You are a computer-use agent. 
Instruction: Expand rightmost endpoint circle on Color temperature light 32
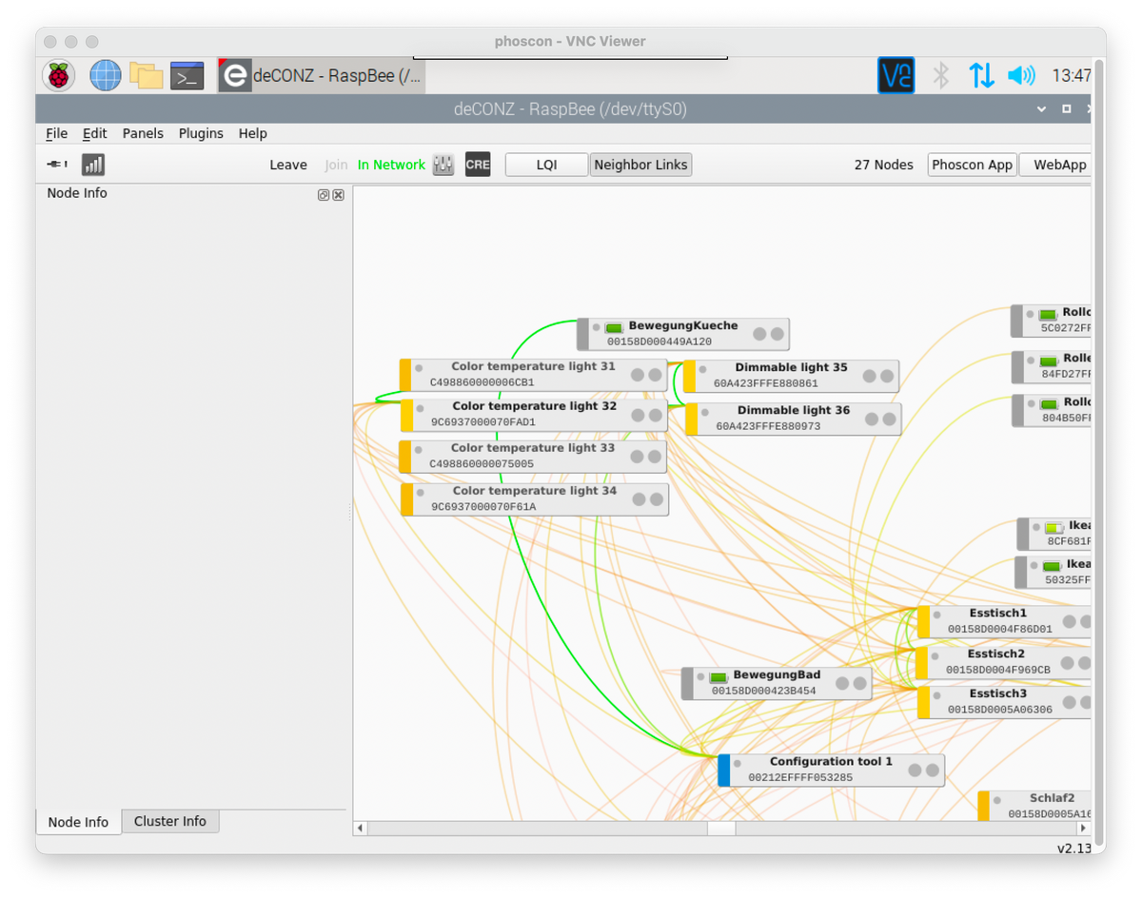point(656,415)
